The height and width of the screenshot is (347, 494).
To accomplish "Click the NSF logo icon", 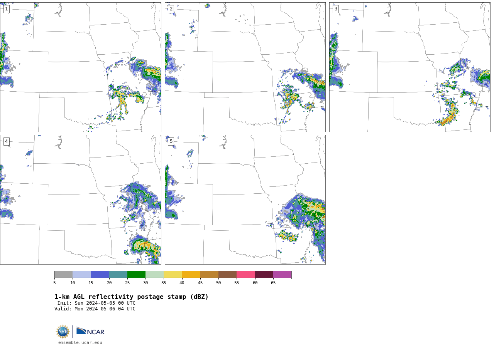I will click(x=63, y=332).
